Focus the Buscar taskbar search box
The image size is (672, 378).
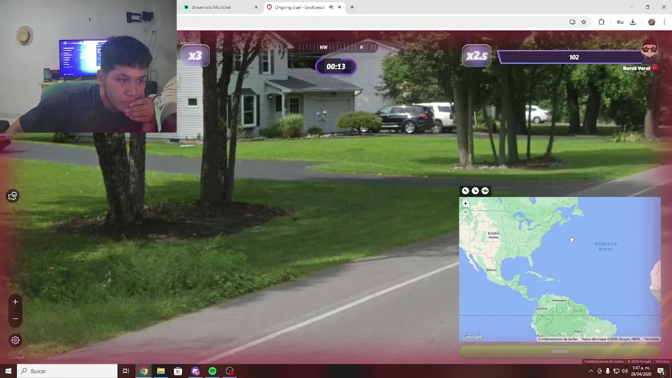(x=67, y=371)
